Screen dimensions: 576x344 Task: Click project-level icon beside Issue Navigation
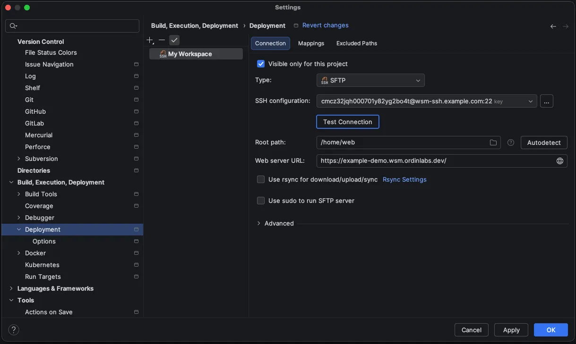pos(136,64)
